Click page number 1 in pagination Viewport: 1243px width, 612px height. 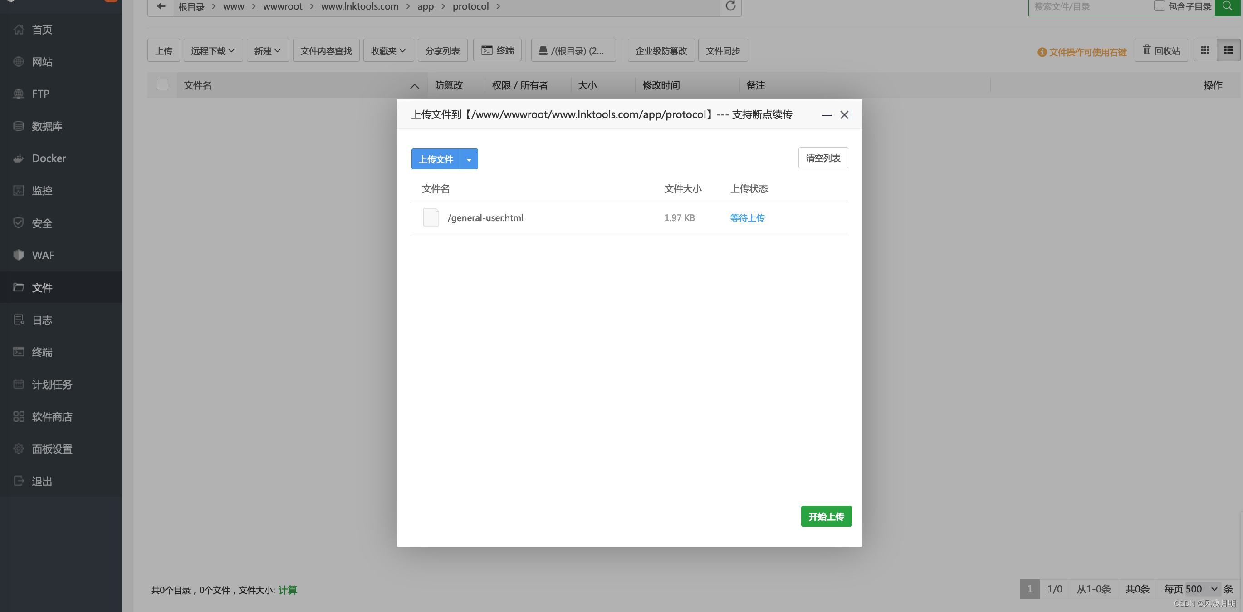point(1029,589)
